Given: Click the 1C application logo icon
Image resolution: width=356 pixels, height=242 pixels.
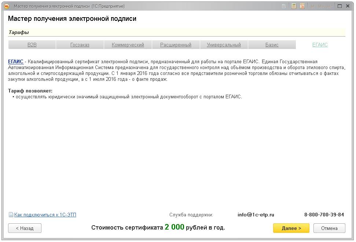Looking at the screenshot, I should click(7, 6).
